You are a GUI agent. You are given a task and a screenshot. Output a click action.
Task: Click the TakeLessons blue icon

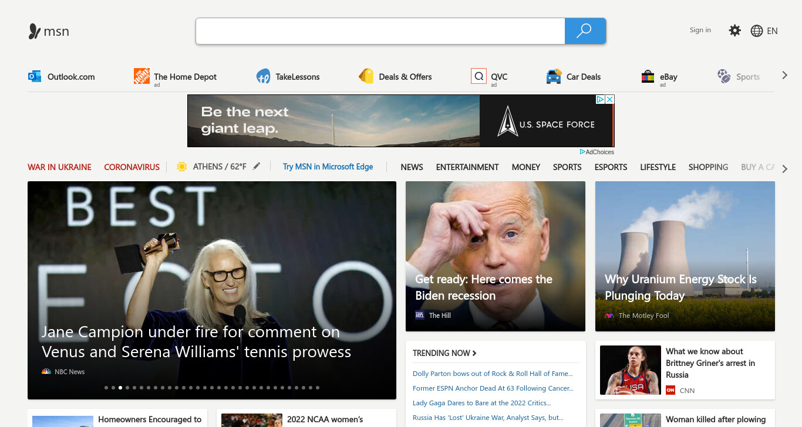263,76
